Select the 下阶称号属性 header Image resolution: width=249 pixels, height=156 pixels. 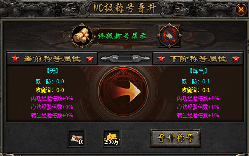[198, 59]
